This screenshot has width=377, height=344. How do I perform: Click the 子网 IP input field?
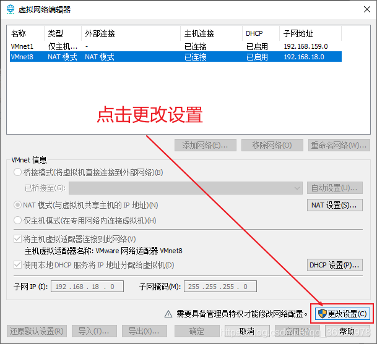coord(87,287)
